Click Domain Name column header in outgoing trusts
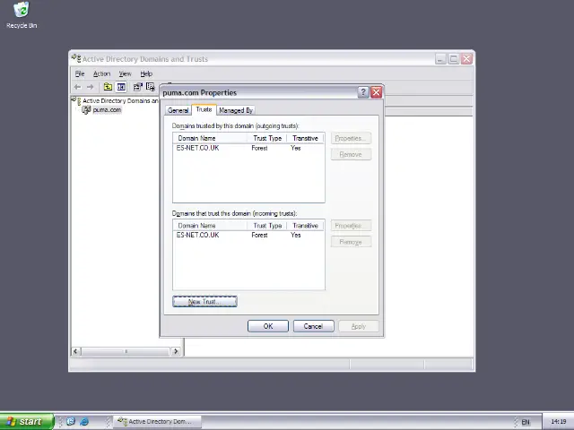The height and width of the screenshot is (430, 574). click(x=210, y=138)
